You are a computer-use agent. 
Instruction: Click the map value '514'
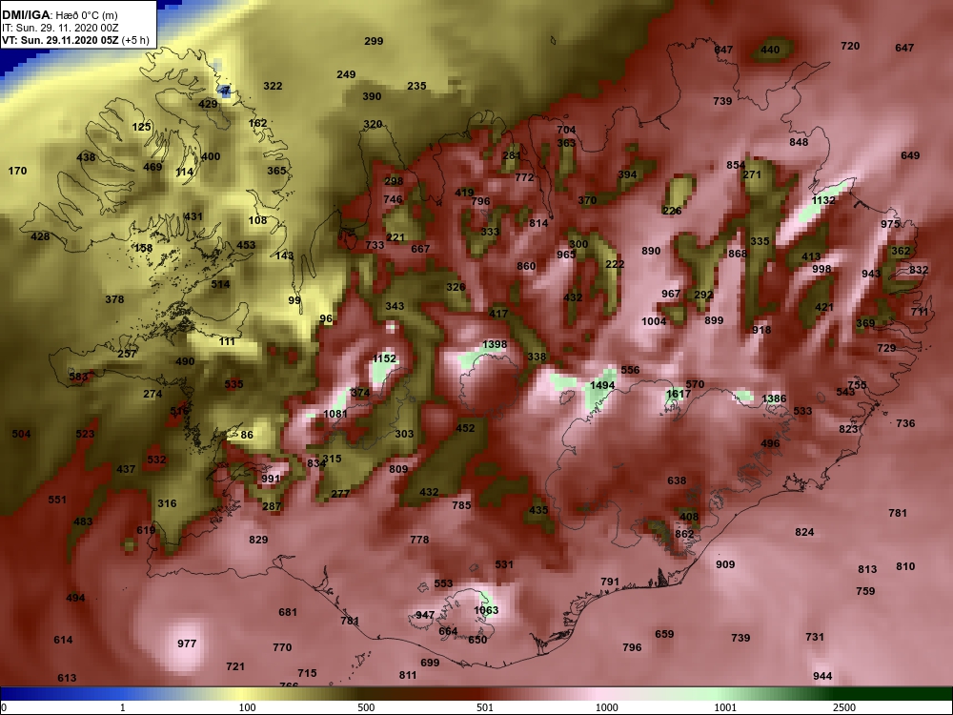pos(220,284)
